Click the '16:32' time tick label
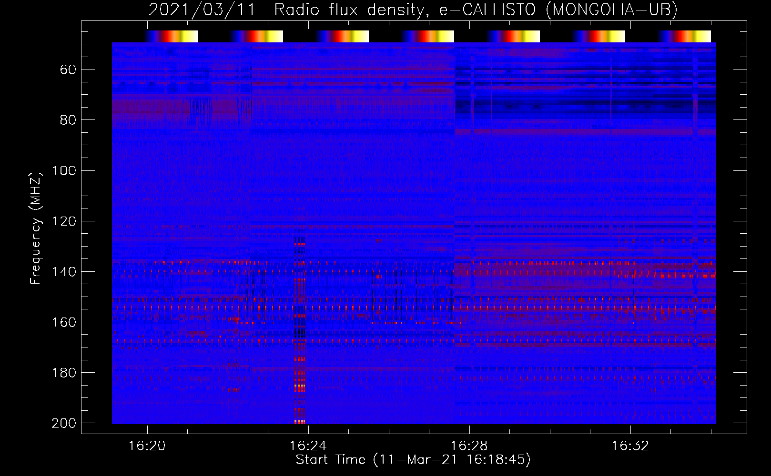Viewport: 771px width, 476px height. coord(630,446)
